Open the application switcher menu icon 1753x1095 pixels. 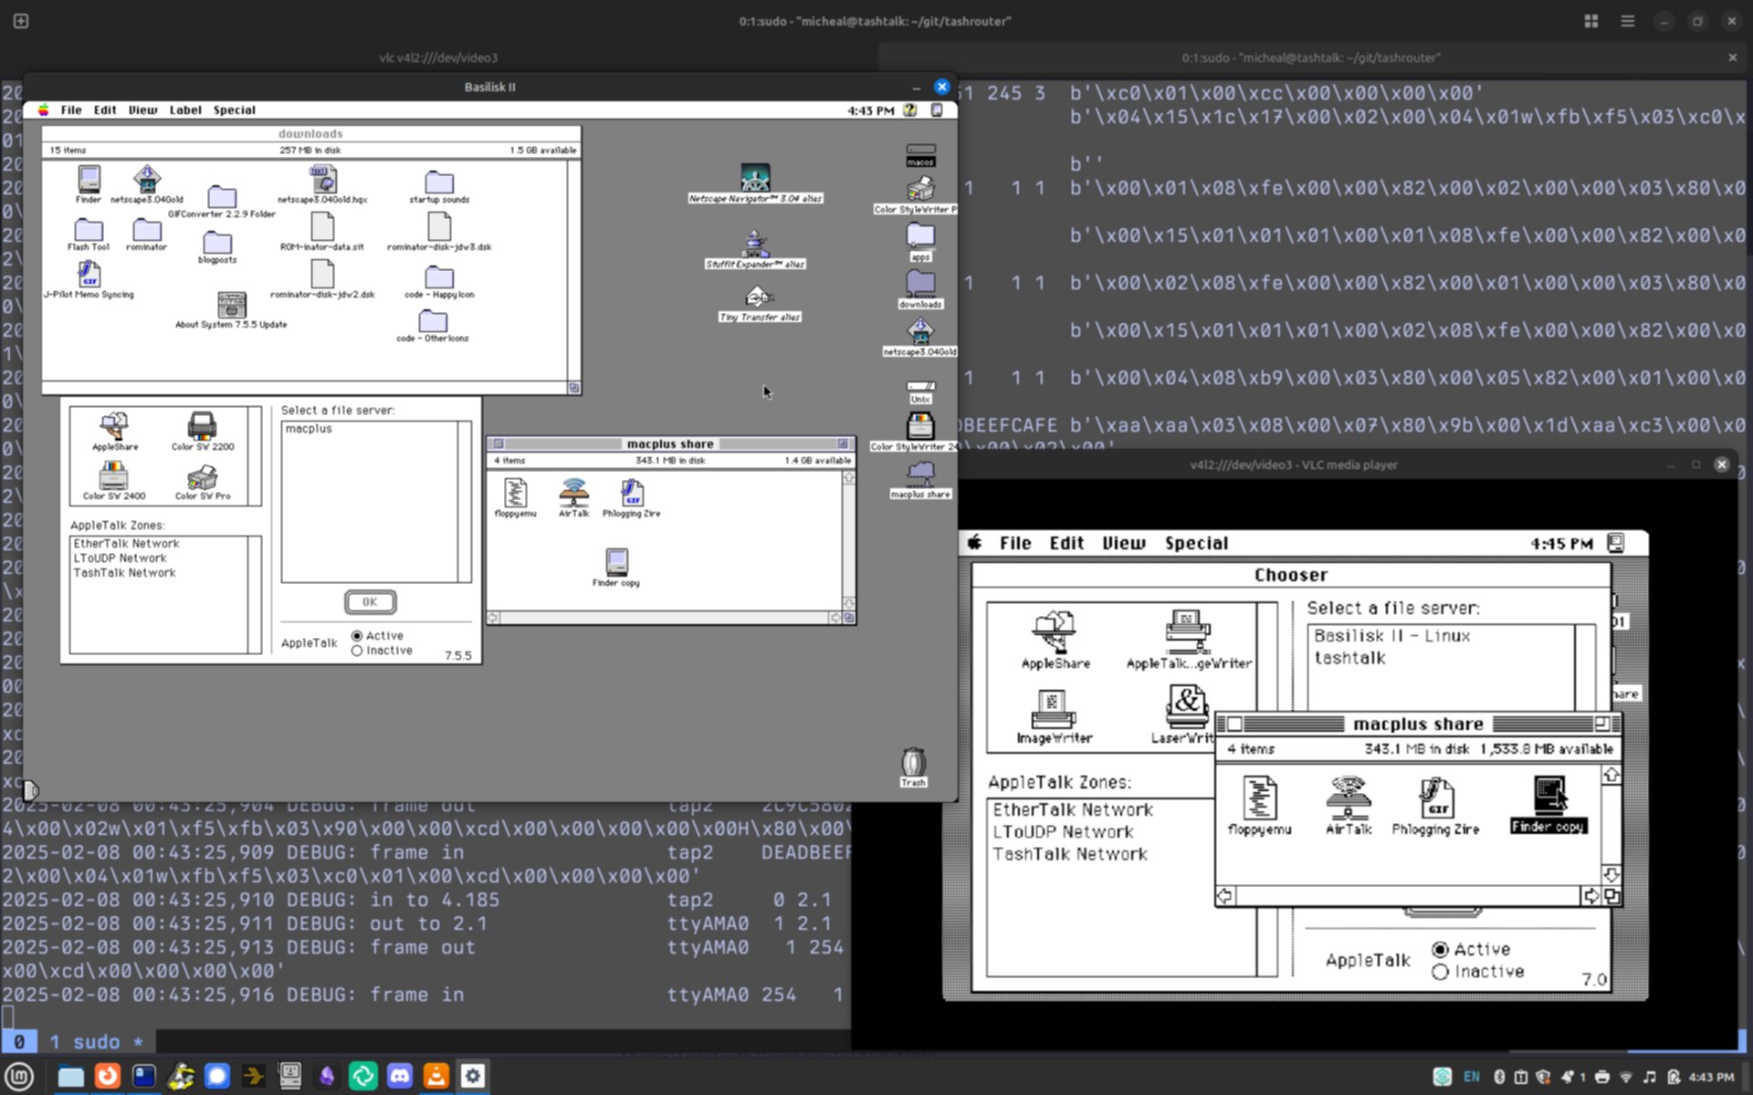point(937,109)
